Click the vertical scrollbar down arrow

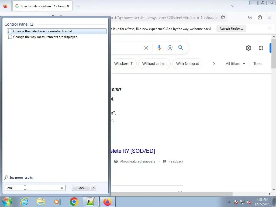point(274,189)
